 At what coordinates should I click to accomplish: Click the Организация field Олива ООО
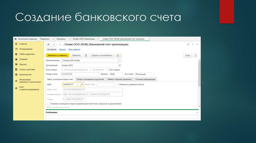90,66
